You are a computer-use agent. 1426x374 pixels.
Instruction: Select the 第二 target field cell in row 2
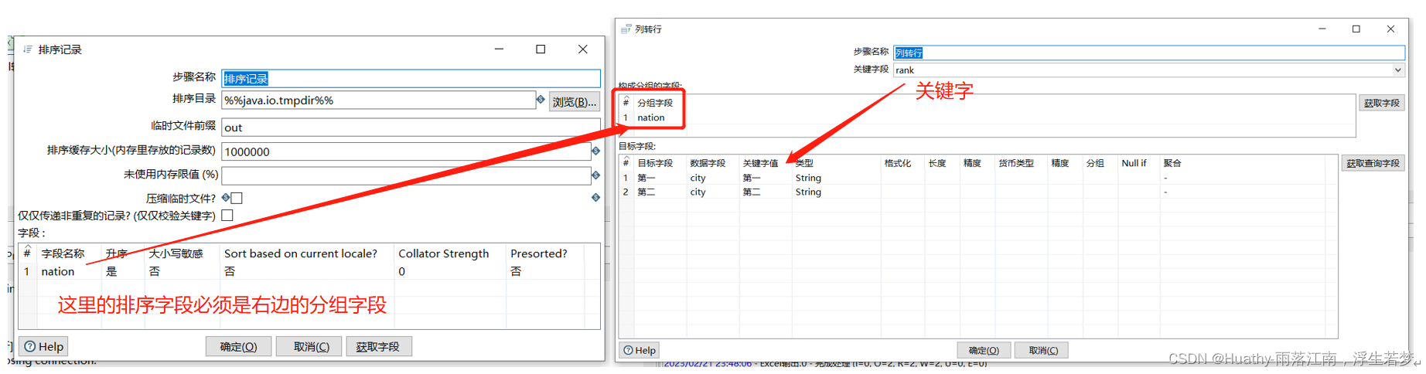coord(646,192)
